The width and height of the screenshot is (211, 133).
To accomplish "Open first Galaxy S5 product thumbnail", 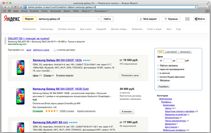I will [x=20, y=68].
